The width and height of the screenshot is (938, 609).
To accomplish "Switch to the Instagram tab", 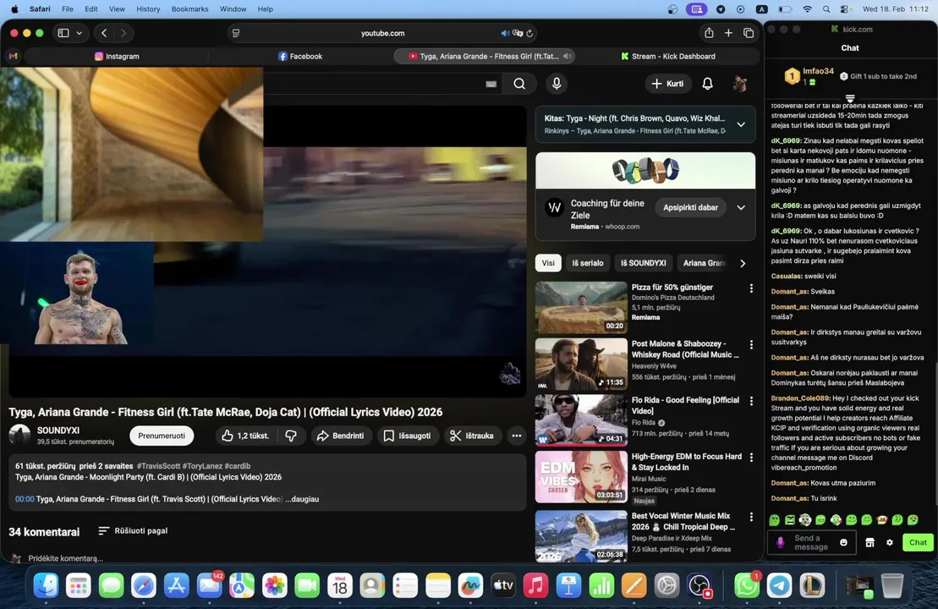I will (116, 56).
